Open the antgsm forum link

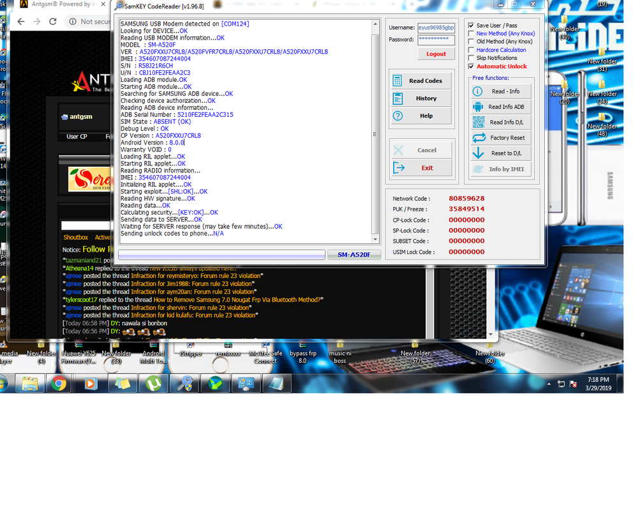tap(80, 116)
